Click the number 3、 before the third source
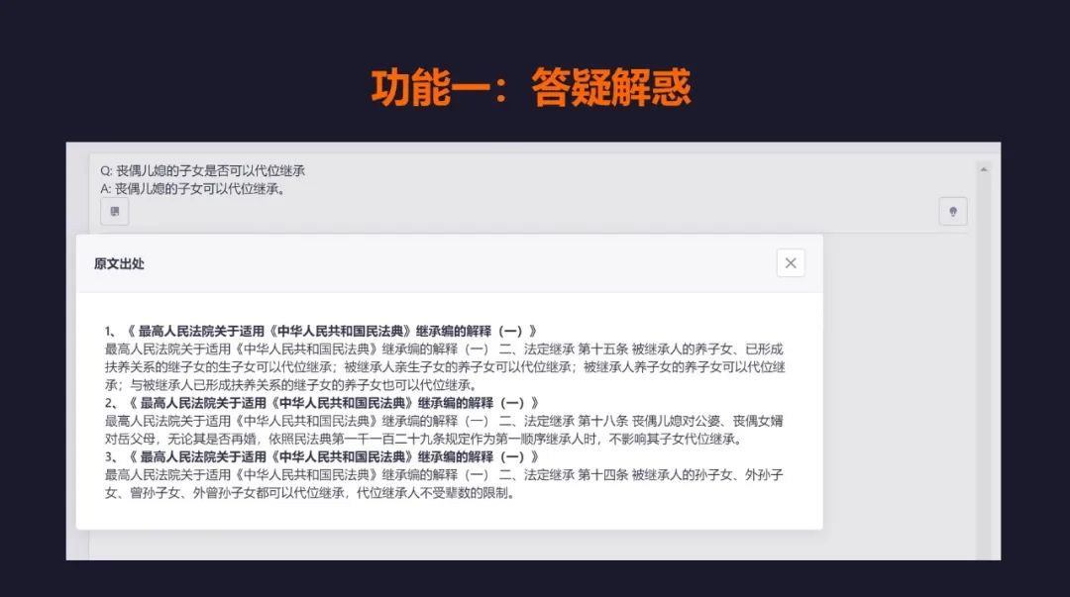 pos(112,456)
